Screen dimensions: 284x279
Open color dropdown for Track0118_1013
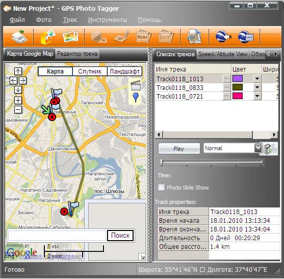257,79
